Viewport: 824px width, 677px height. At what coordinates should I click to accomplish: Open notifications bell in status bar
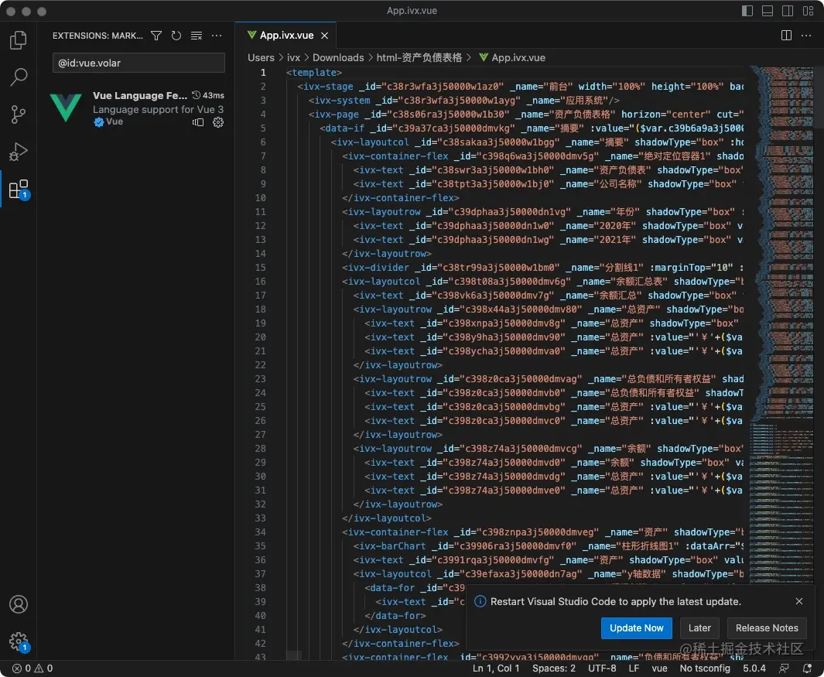[x=807, y=668]
